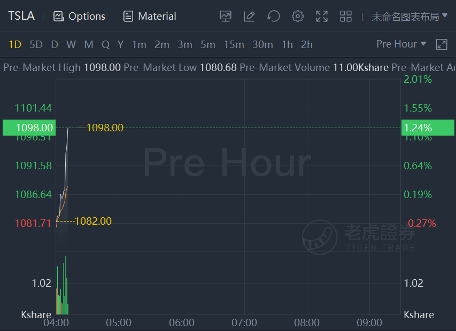
Task: Click the 1098.00 current price tag
Action: coord(35,128)
